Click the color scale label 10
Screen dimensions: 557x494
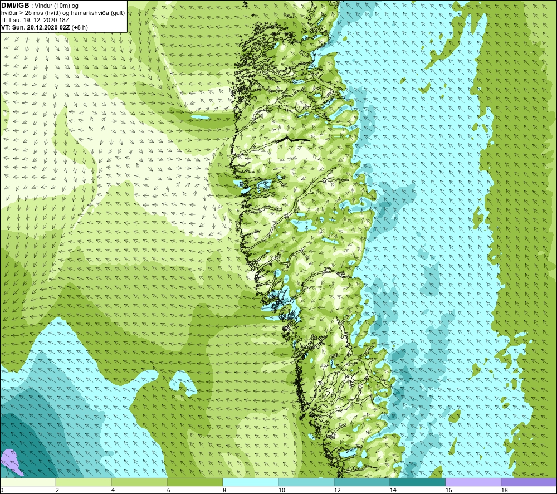coord(282,490)
